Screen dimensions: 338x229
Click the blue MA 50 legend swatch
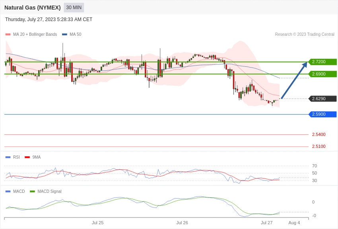(x=64, y=35)
